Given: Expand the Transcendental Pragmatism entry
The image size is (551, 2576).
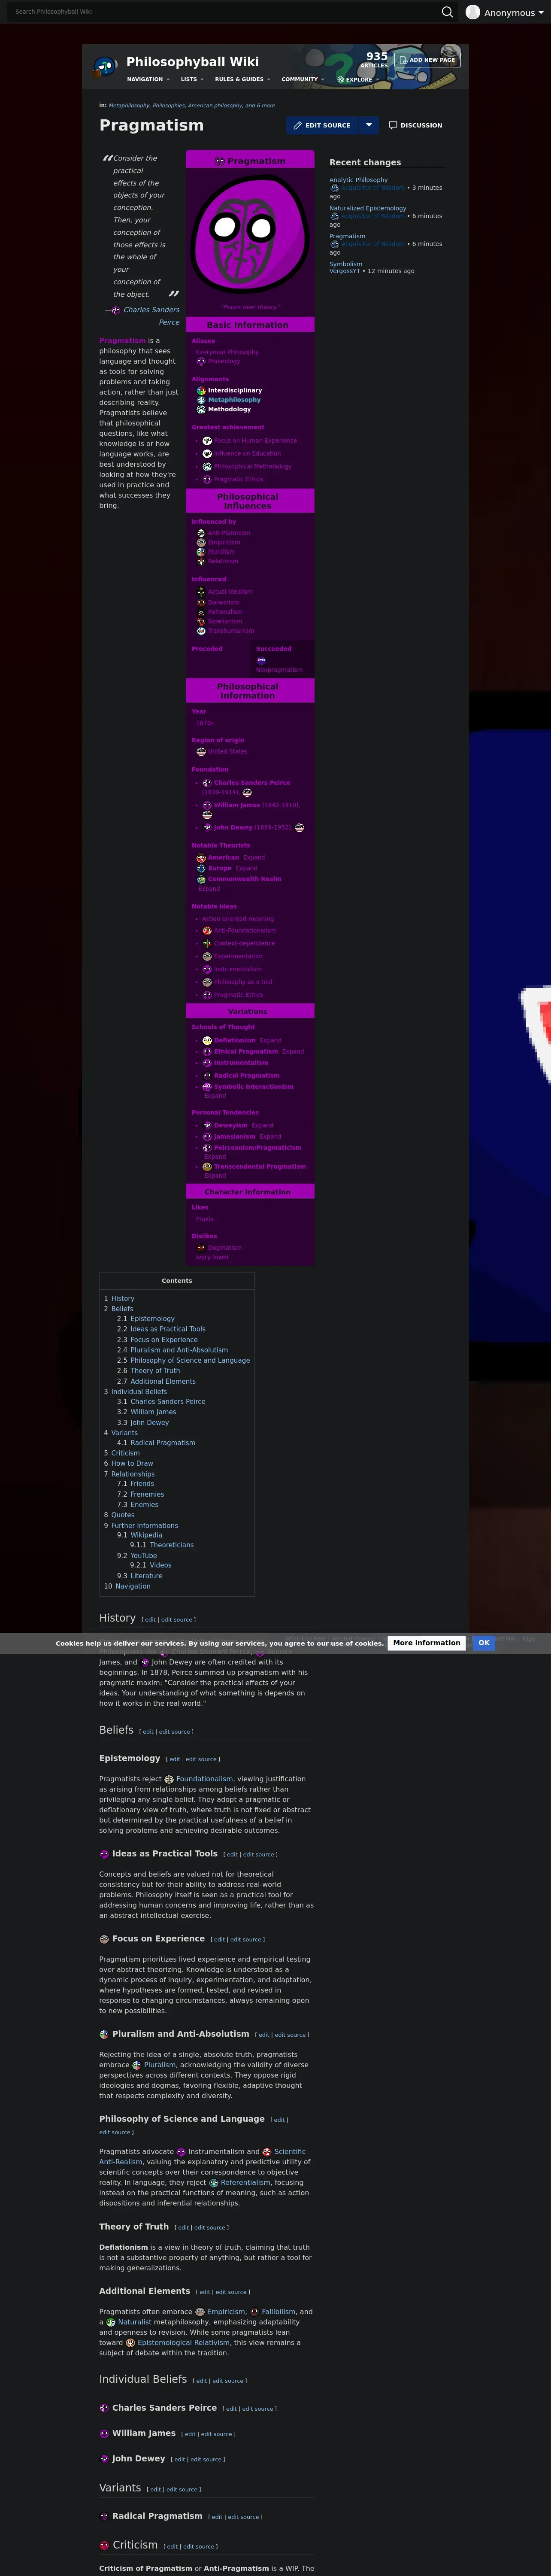Looking at the screenshot, I should point(215,1175).
